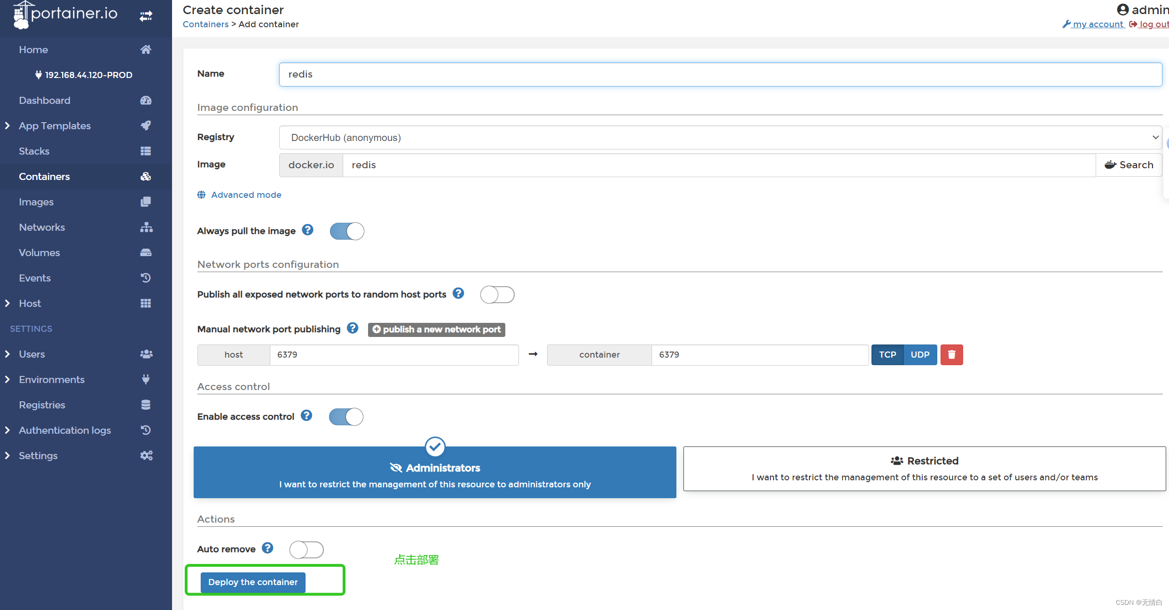Open the Registry DockerHub dropdown
This screenshot has height=610, width=1169.
pyautogui.click(x=721, y=137)
